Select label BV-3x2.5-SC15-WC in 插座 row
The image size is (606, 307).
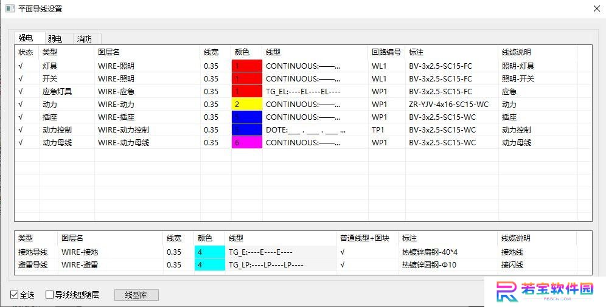[x=442, y=117]
